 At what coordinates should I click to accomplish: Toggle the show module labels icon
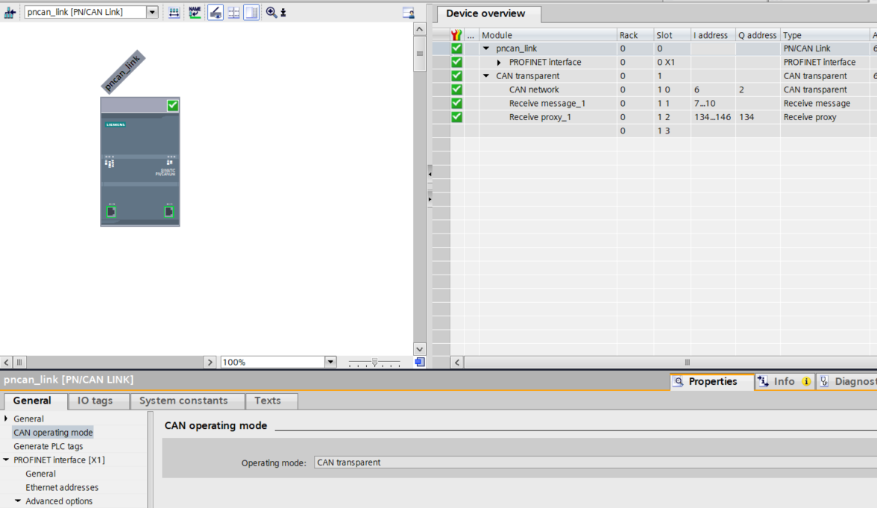[x=216, y=12]
